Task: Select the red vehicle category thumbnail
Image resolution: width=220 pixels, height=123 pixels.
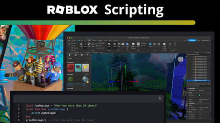Action: [x=71, y=67]
